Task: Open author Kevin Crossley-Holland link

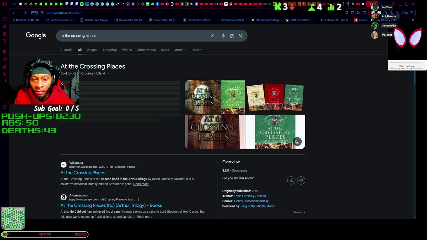Action: pyautogui.click(x=250, y=196)
